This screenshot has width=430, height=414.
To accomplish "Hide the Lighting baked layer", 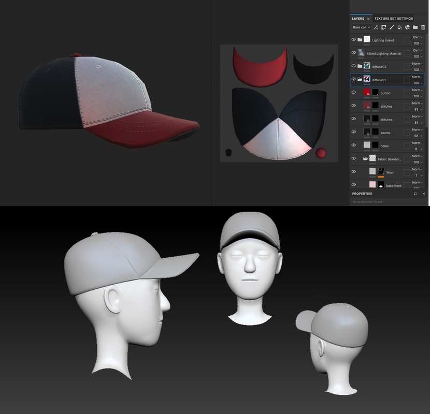I will tap(354, 39).
